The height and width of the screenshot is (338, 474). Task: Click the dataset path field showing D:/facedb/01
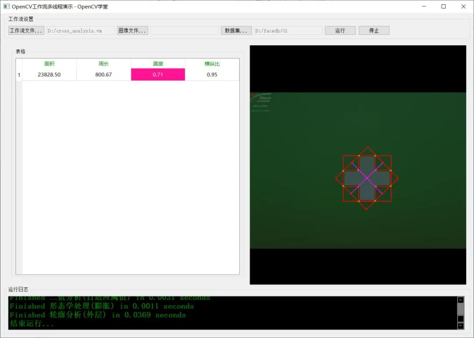click(x=288, y=30)
